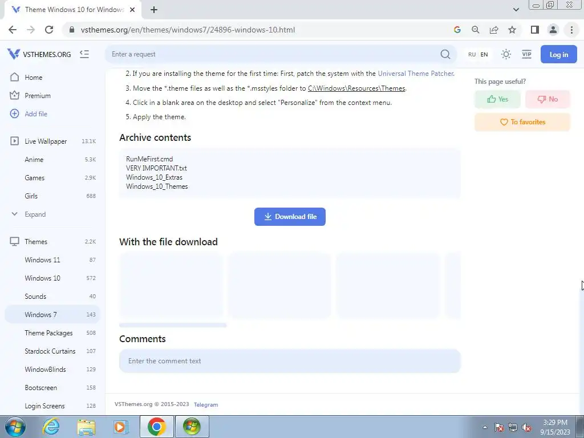Click the muted volume tray icon
The height and width of the screenshot is (438, 584).
(x=526, y=427)
